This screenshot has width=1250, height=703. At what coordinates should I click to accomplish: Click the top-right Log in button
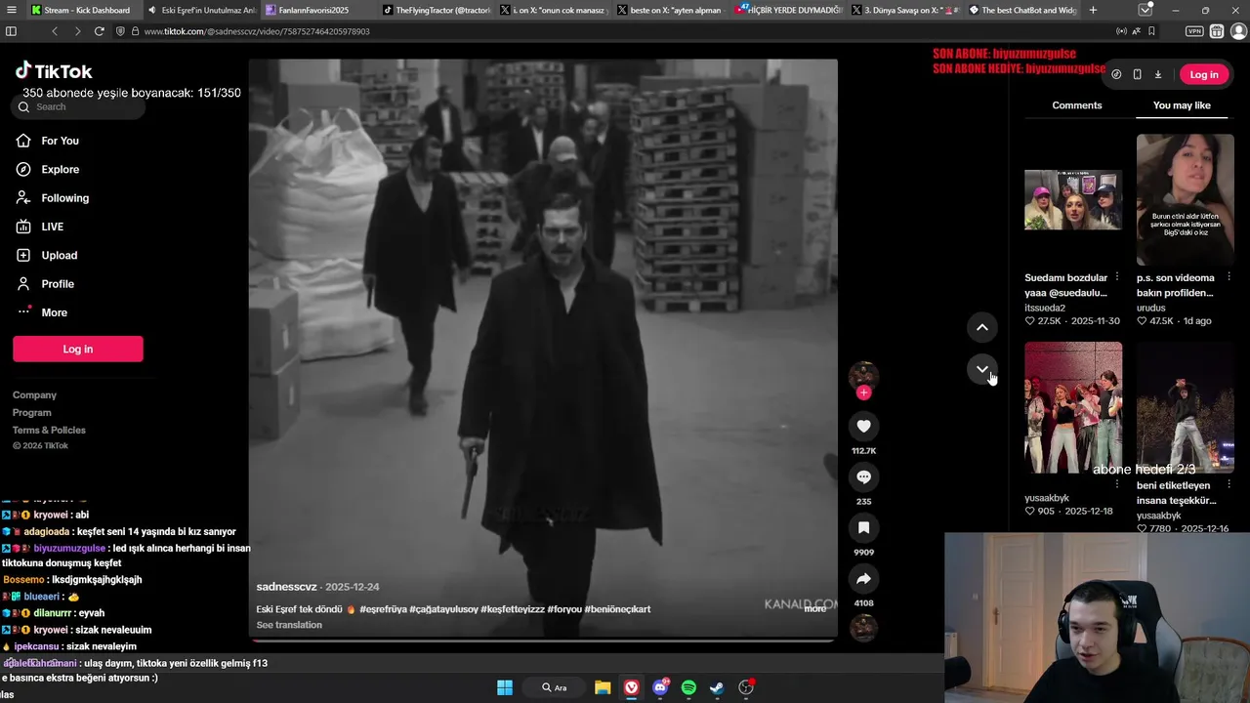1203,74
